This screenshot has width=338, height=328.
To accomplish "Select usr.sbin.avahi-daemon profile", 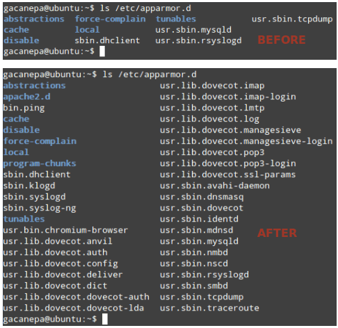I will pyautogui.click(x=215, y=186).
